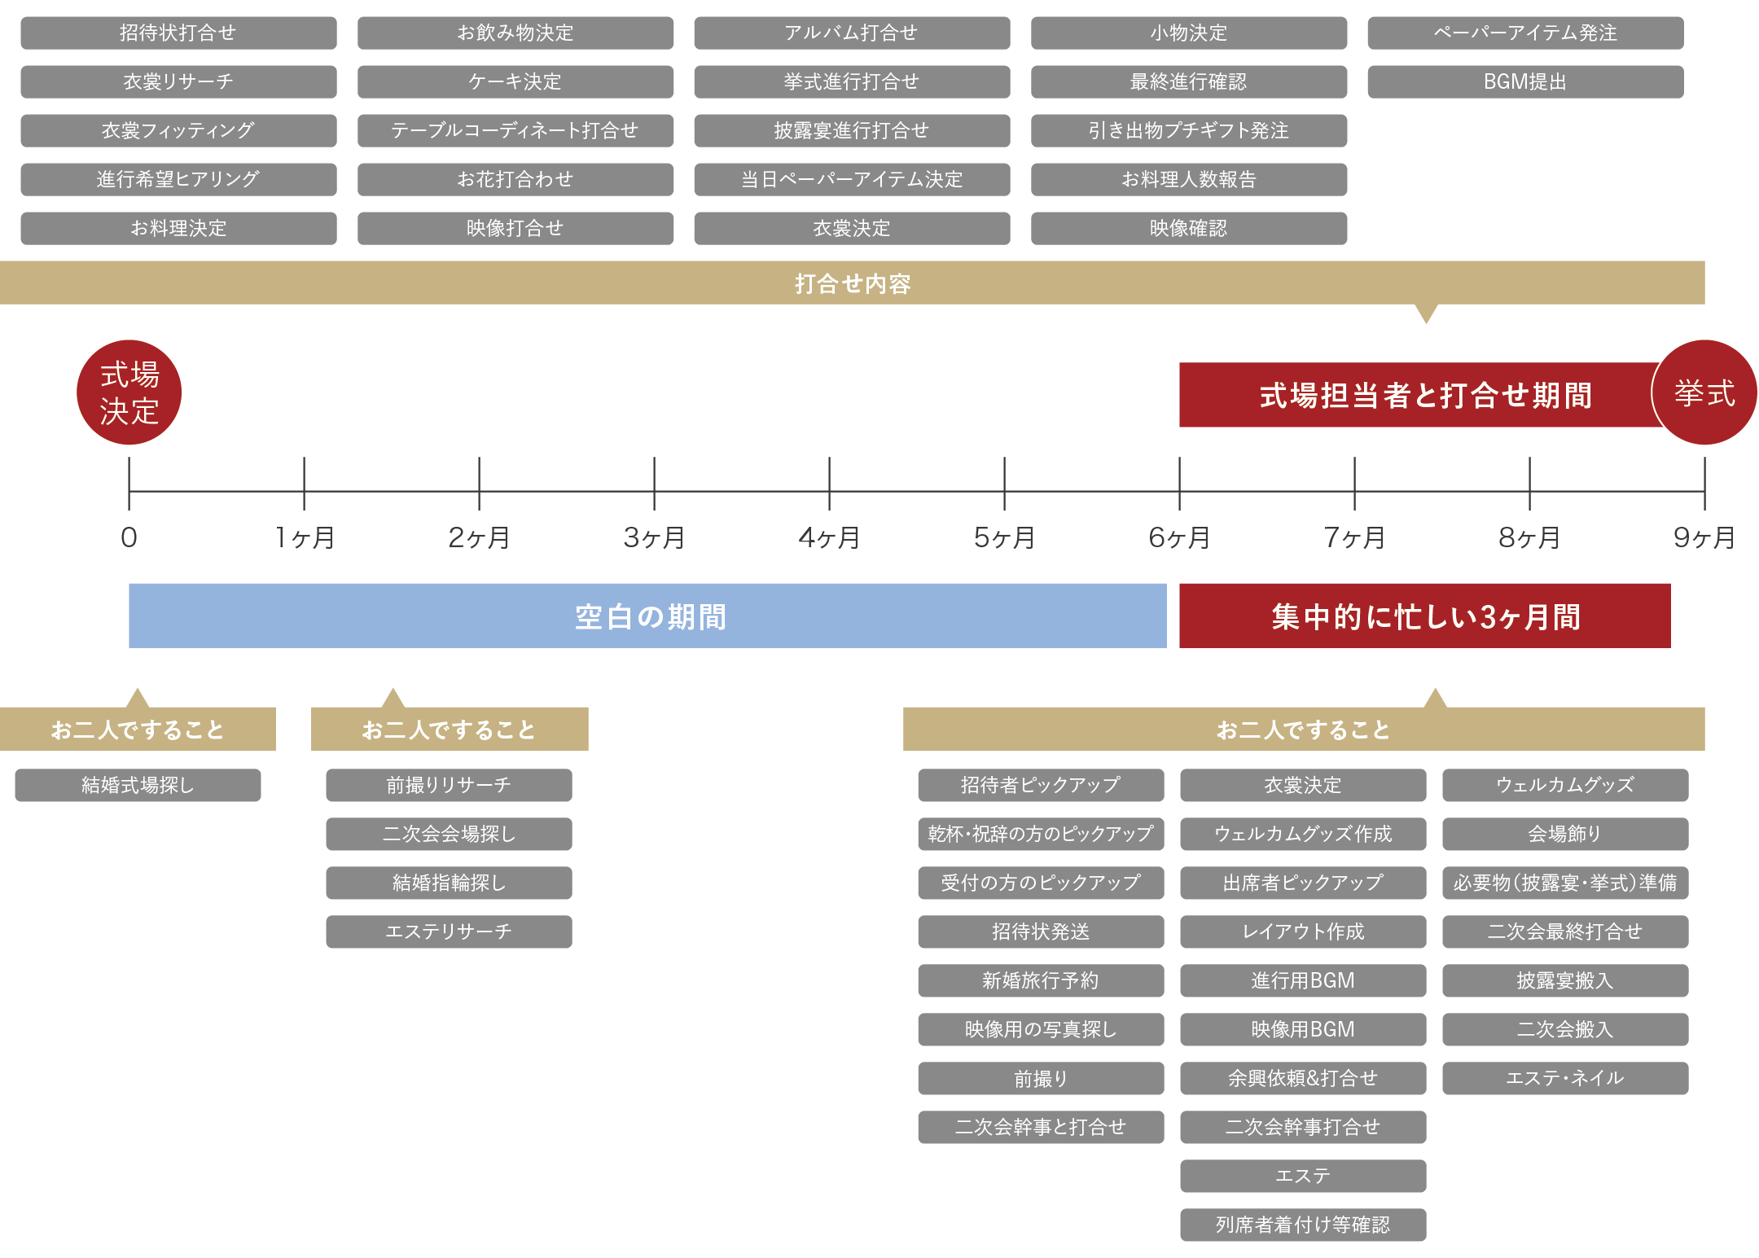This screenshot has height=1258, width=1759.
Task: Choose the 出席者ピックアップ box
Action: coord(1303,883)
